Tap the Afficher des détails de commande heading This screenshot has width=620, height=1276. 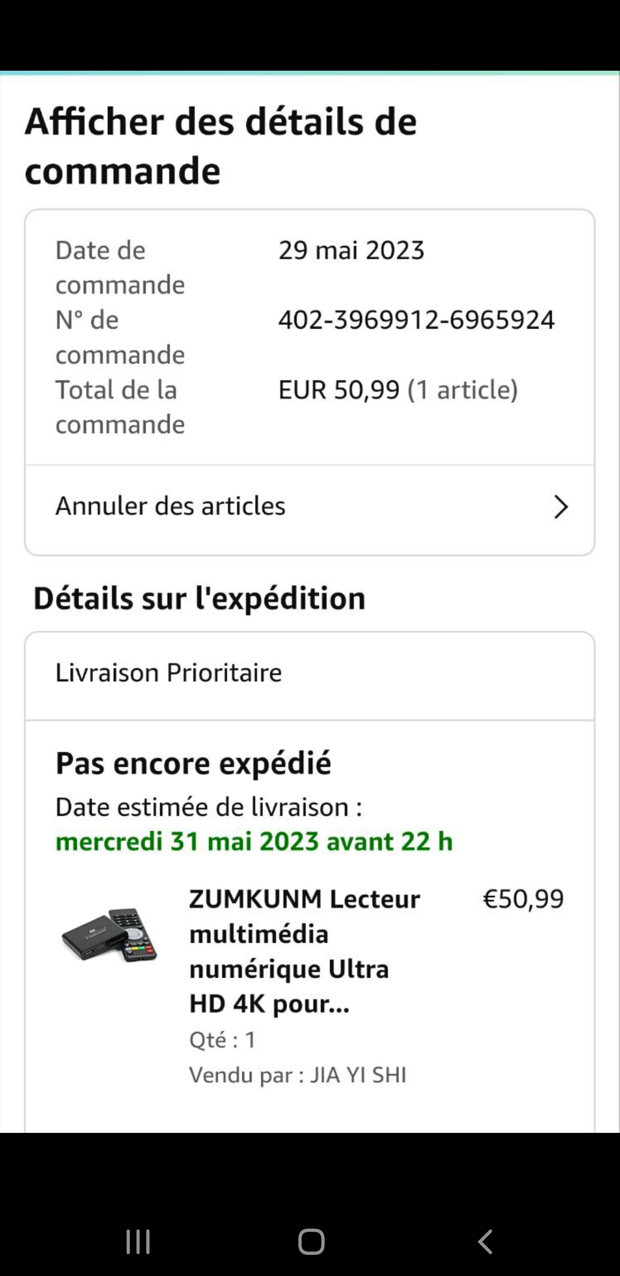click(221, 146)
